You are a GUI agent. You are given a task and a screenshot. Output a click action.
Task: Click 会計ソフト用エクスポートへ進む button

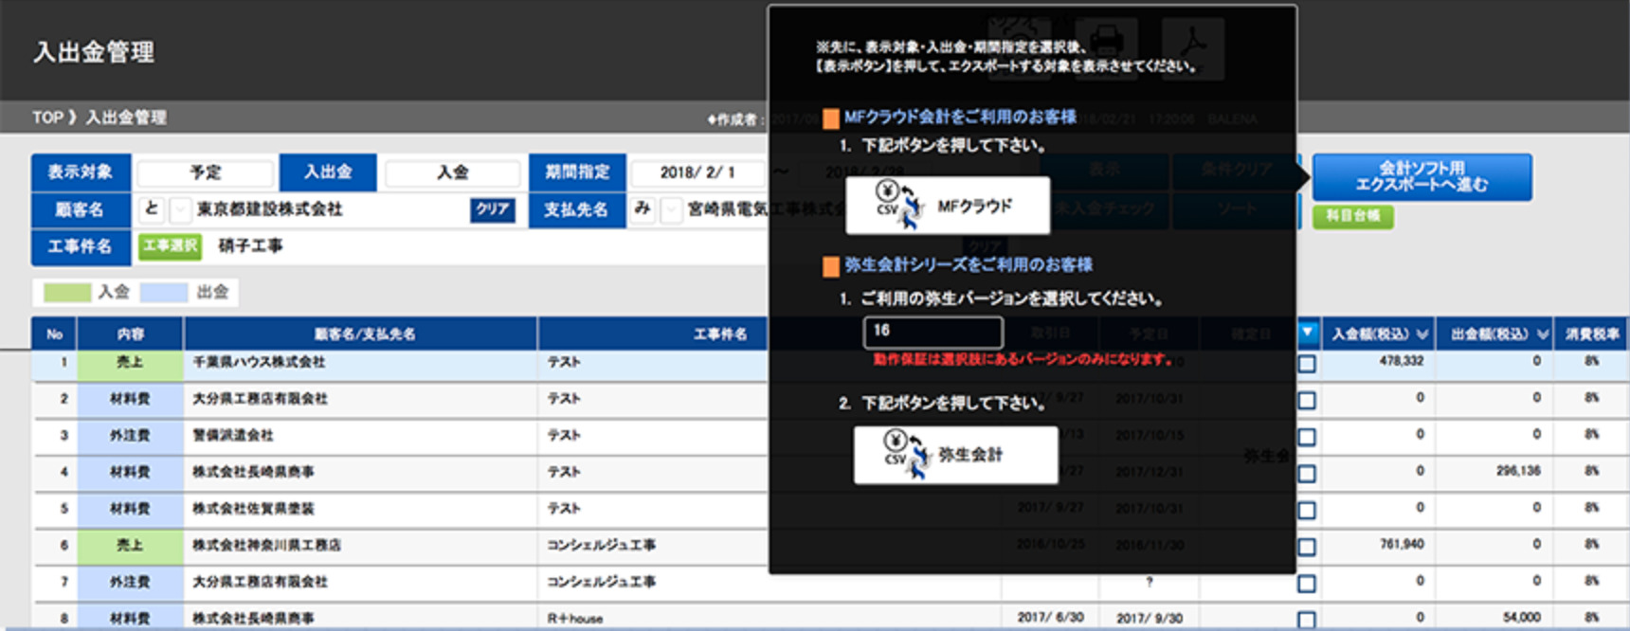tap(1422, 177)
